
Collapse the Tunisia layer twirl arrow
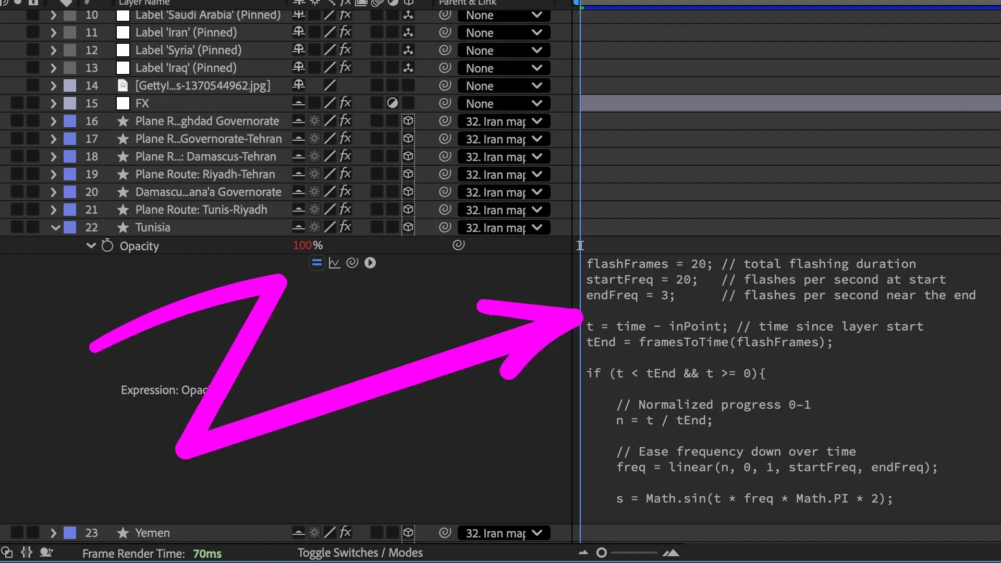(x=55, y=227)
